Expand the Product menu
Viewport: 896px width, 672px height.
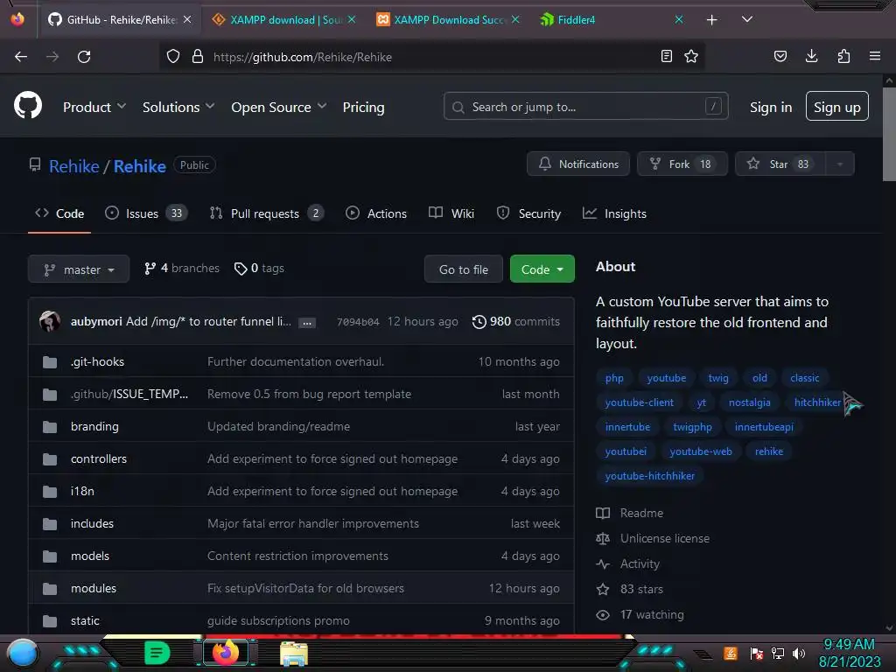94,107
